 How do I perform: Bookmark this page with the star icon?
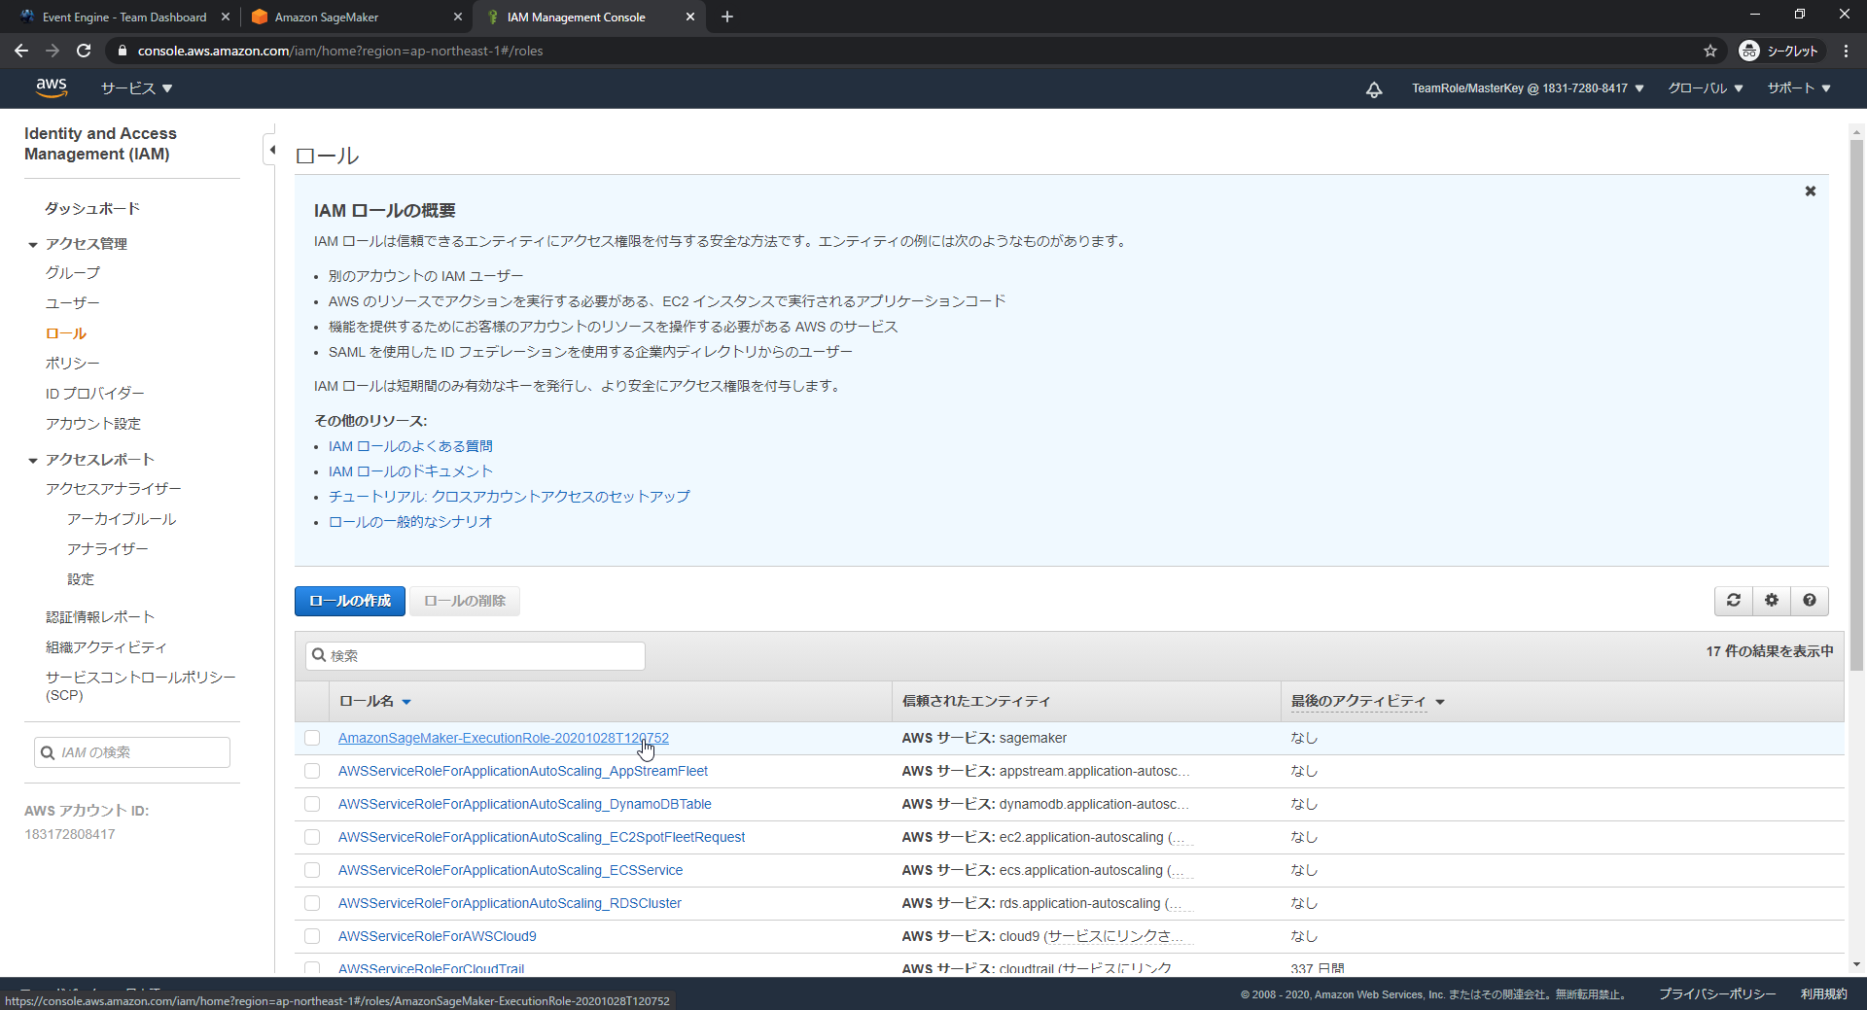click(1710, 51)
